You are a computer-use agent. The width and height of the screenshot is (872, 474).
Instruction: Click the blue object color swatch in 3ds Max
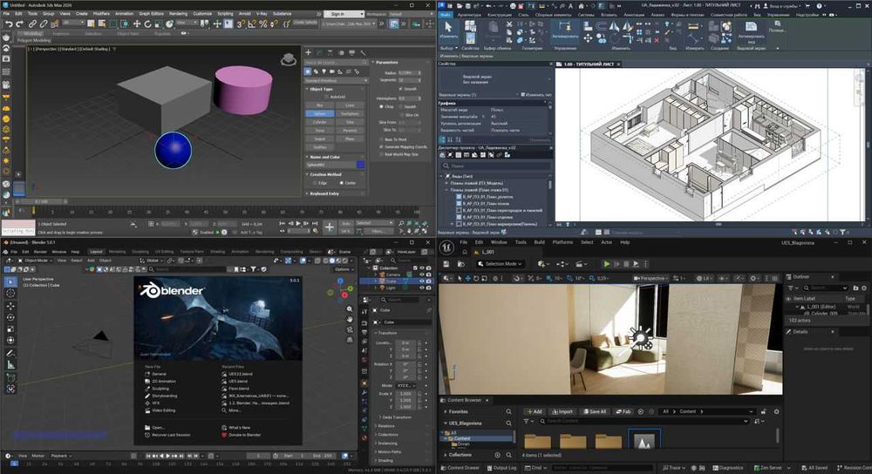point(360,165)
